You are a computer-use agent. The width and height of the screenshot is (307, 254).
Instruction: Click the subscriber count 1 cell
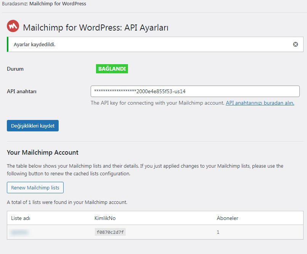(218, 232)
